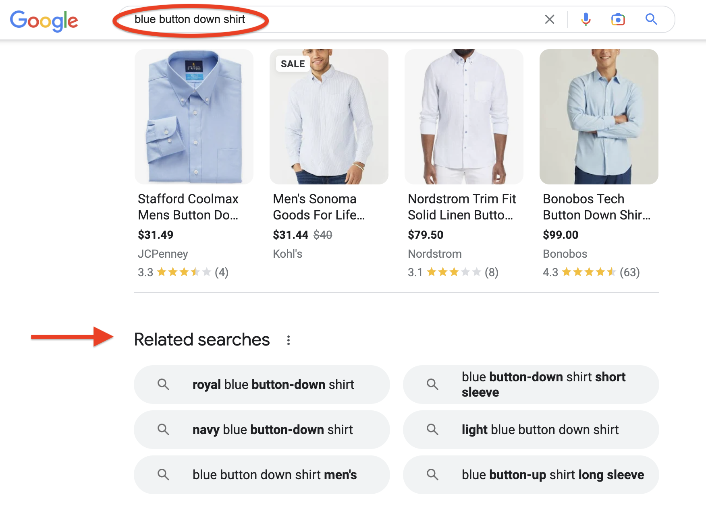Viewport: 706px width, 513px height.
Task: Click magnifier icon beside short sleeve suggestion
Action: [x=432, y=385]
